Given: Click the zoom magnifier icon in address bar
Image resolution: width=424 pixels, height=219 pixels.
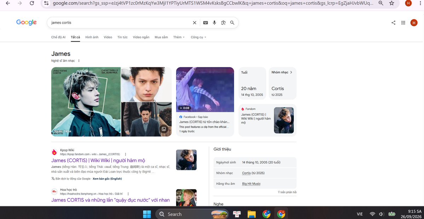Looking at the screenshot, I should pos(381,3).
